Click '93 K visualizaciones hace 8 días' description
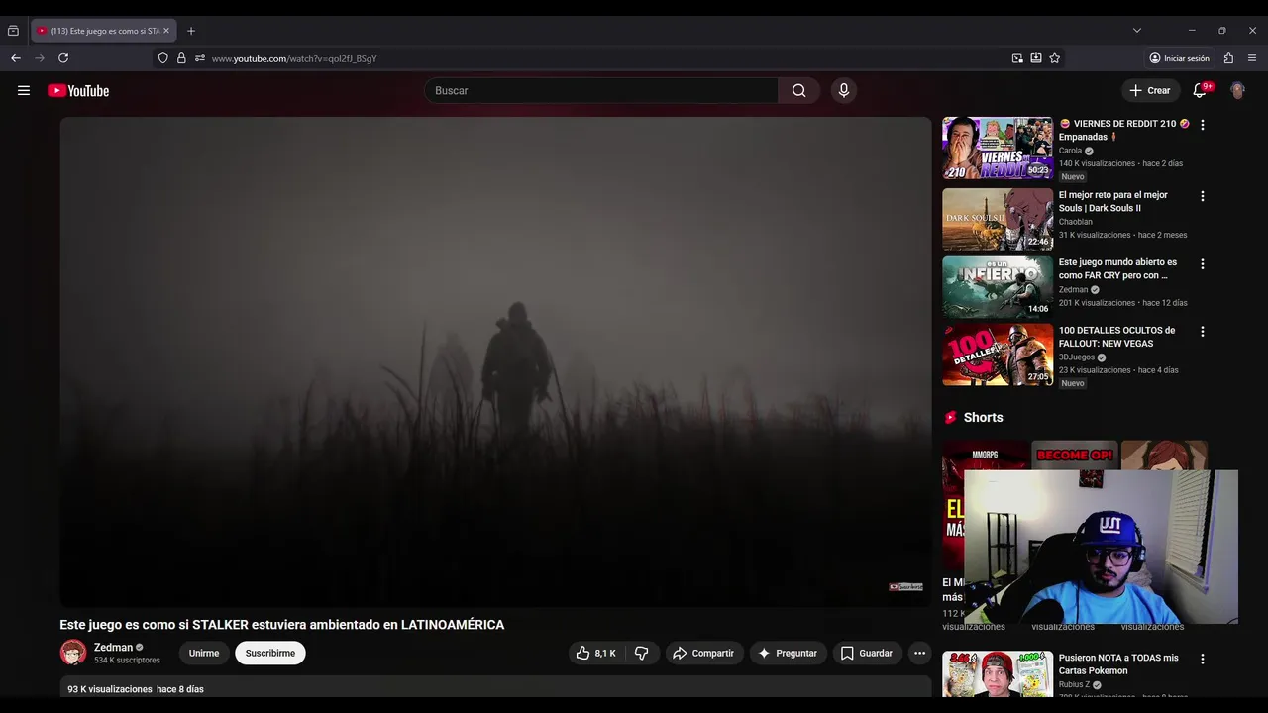1268x713 pixels. point(136,689)
